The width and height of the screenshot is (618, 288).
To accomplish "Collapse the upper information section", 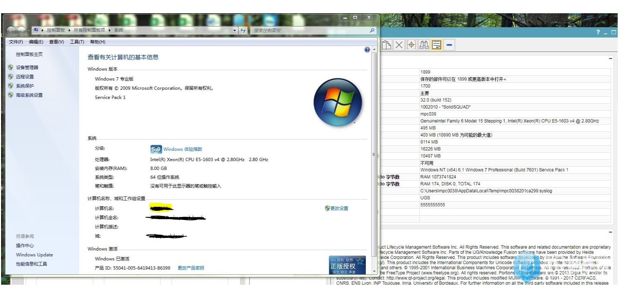I will pos(610,58).
